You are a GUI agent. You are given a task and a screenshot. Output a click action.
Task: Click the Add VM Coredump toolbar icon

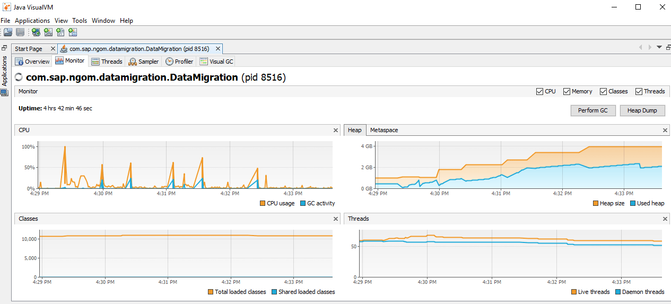point(60,32)
